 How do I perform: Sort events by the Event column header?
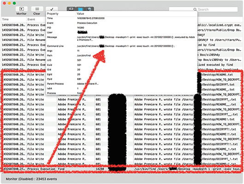36,19
